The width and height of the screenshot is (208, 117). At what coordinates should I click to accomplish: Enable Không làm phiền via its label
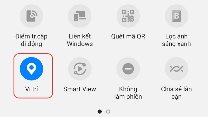pos(128,93)
